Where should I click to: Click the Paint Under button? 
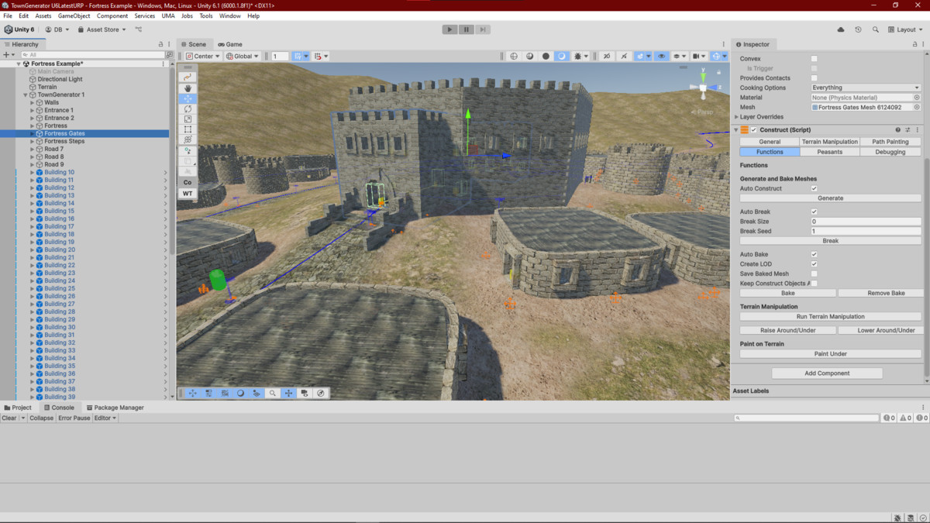click(x=830, y=354)
